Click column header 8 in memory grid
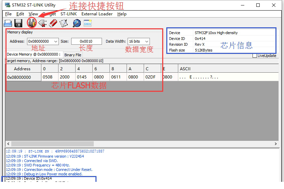Image resolution: width=284 pixels, height=189 pixels. coord(118,69)
